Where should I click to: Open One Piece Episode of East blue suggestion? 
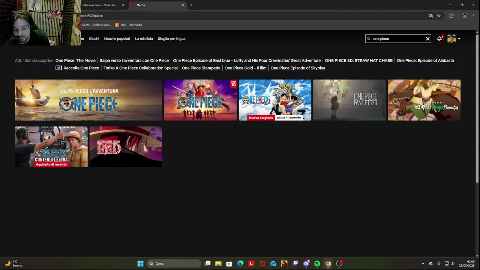[x=247, y=60]
